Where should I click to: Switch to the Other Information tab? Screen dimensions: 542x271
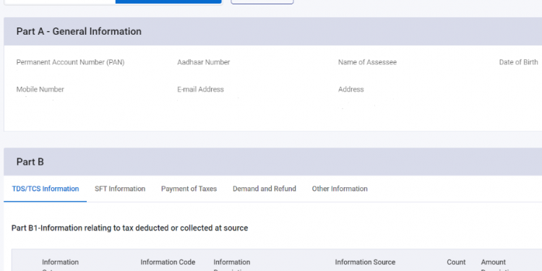(340, 189)
